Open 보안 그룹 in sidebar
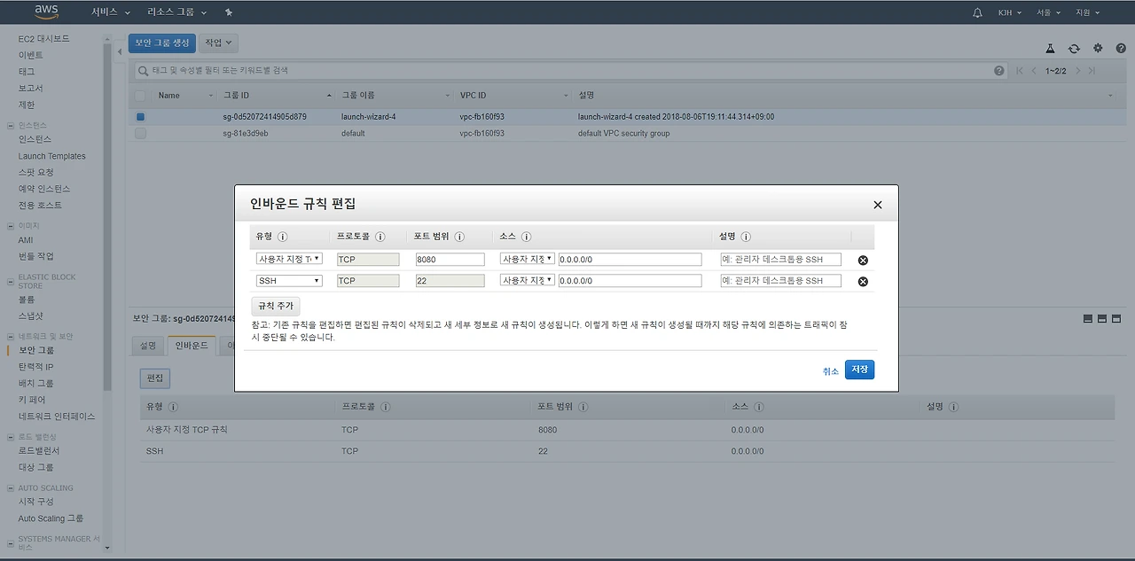The height and width of the screenshot is (561, 1135). pyautogui.click(x=35, y=350)
